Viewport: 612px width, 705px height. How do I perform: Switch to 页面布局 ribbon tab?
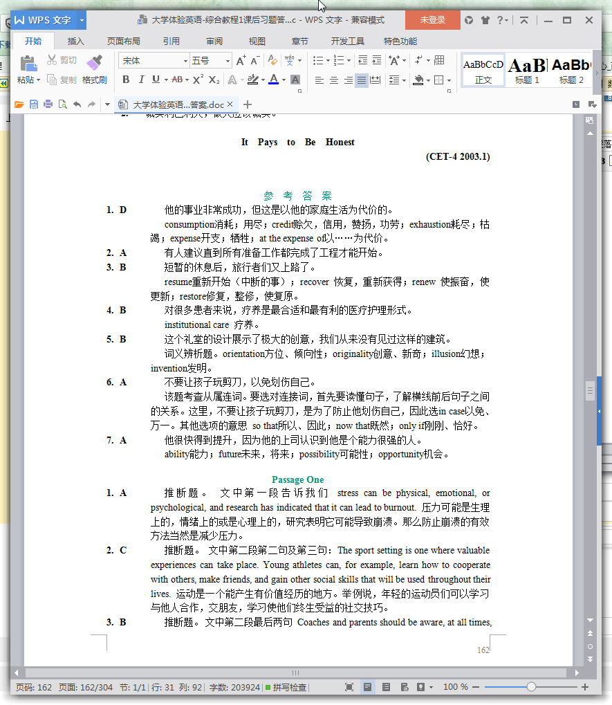124,41
